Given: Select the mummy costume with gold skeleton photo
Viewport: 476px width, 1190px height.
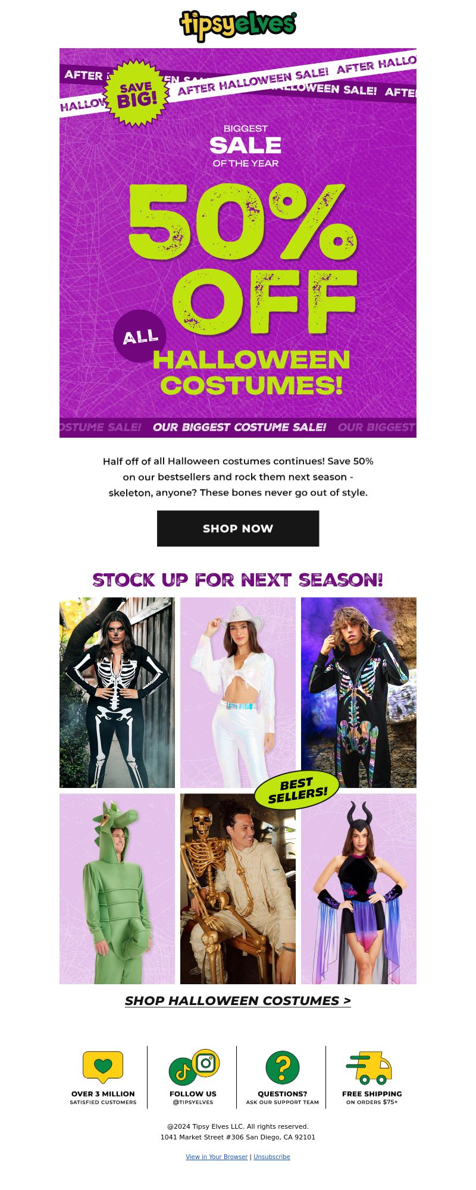Looking at the screenshot, I should pyautogui.click(x=238, y=889).
